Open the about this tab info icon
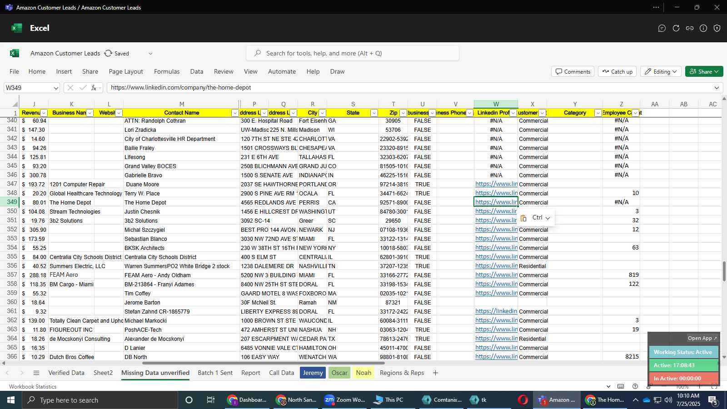 703,28
